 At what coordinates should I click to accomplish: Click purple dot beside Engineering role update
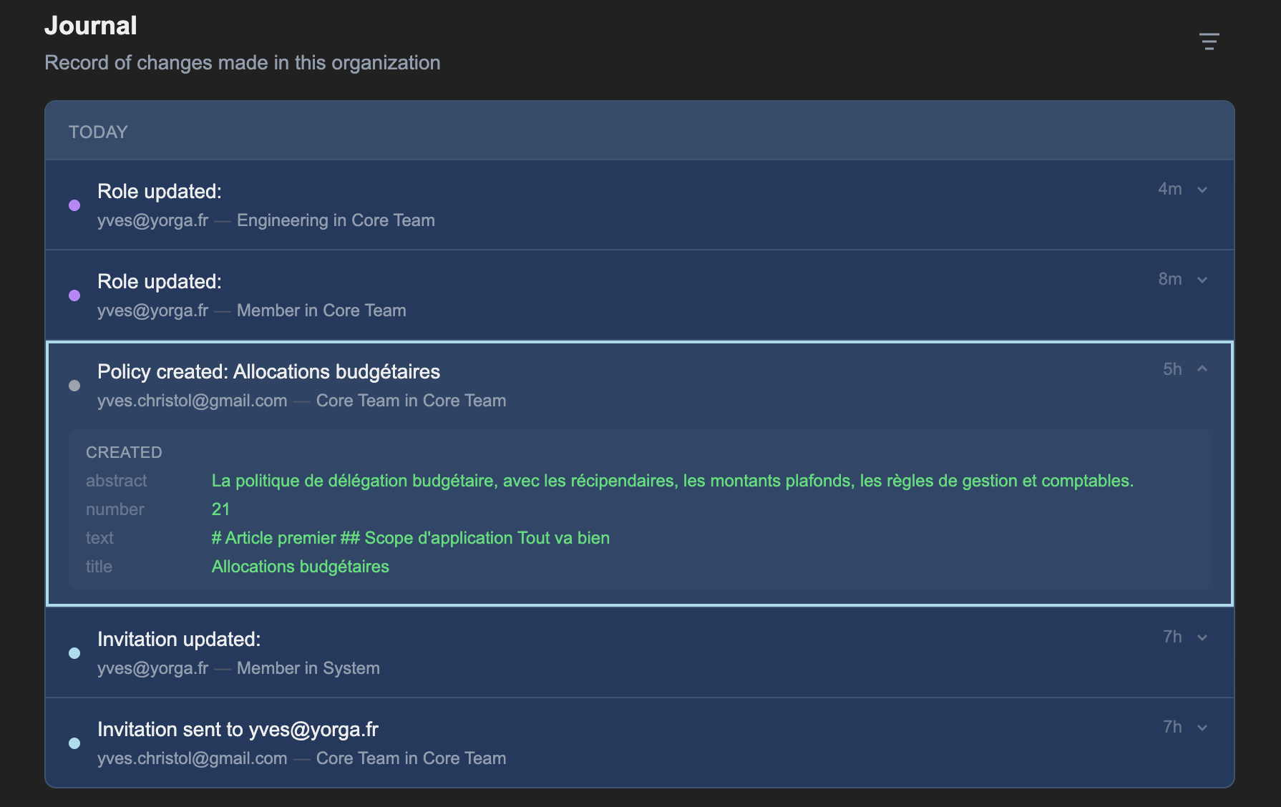pyautogui.click(x=74, y=205)
